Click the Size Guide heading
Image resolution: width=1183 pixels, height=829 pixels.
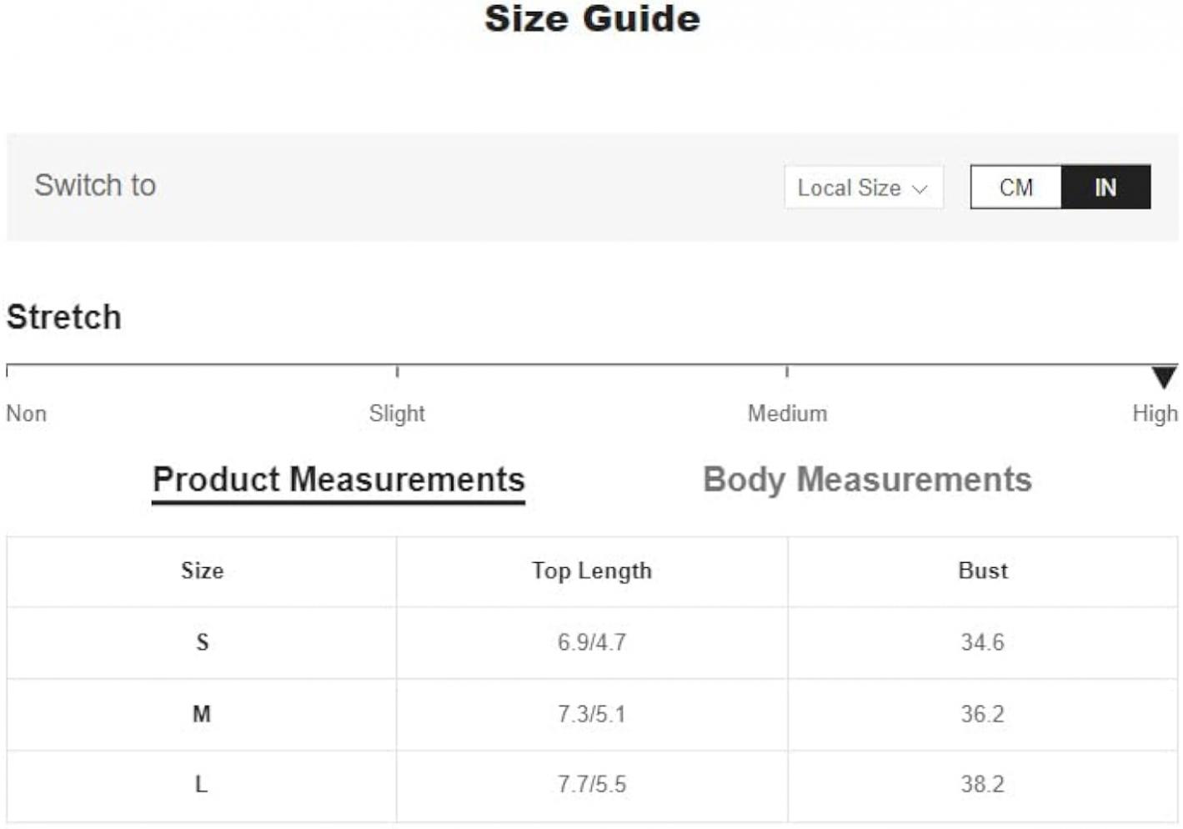592,18
